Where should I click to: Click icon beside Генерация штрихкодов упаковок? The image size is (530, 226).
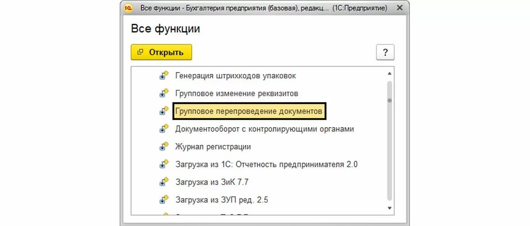(x=164, y=75)
